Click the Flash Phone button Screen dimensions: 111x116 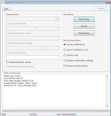point(84,19)
